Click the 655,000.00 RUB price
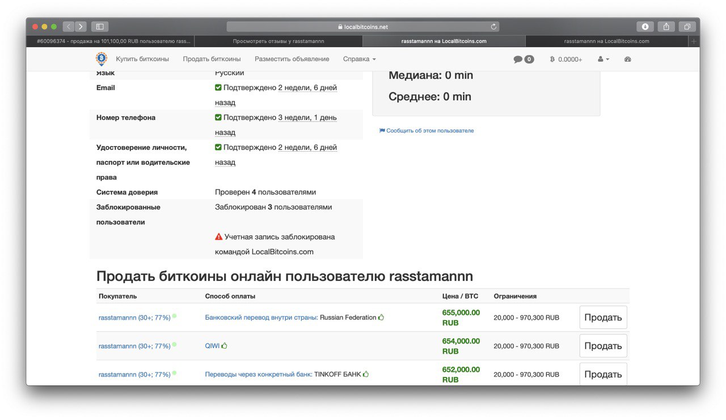The height and width of the screenshot is (420, 726). 461,318
